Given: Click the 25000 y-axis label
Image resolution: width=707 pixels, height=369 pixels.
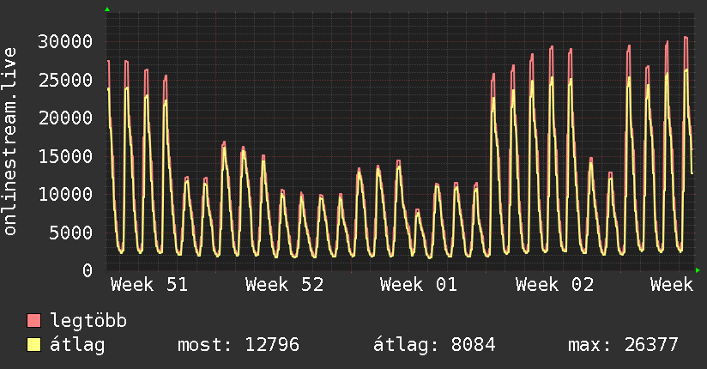Looking at the screenshot, I should [x=65, y=81].
